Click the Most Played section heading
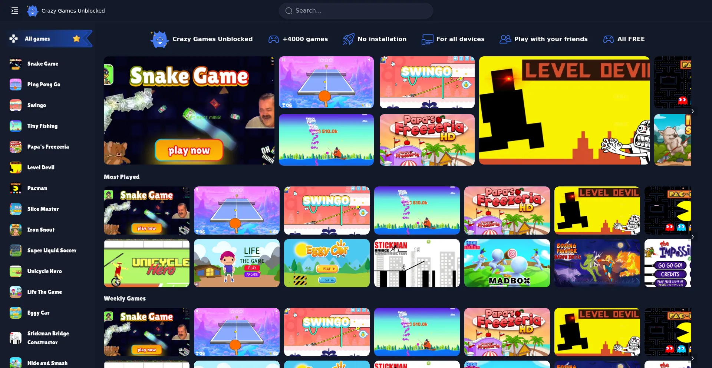This screenshot has height=368, width=712. (122, 177)
